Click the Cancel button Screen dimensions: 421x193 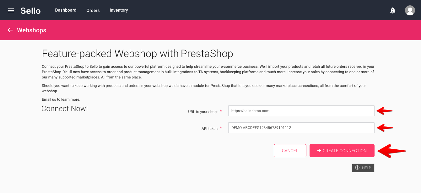coord(290,151)
